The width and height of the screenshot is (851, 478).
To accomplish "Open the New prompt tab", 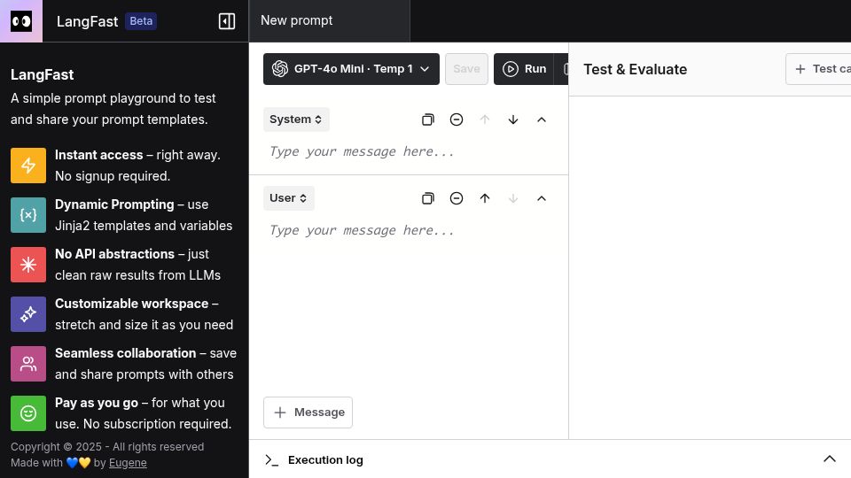I will click(x=329, y=20).
